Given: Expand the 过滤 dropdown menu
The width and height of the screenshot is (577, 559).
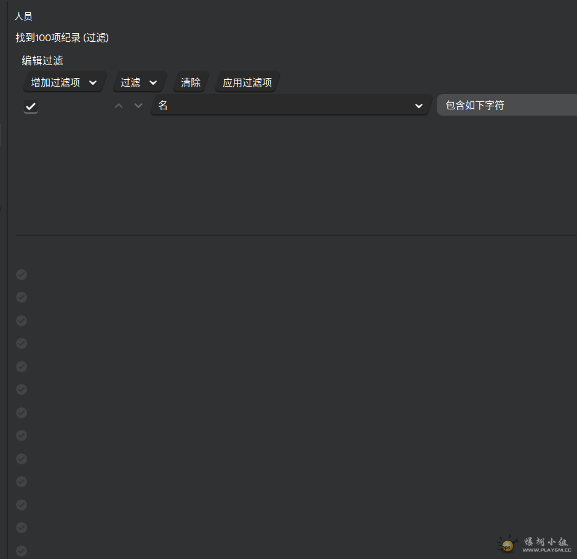Looking at the screenshot, I should [x=139, y=82].
